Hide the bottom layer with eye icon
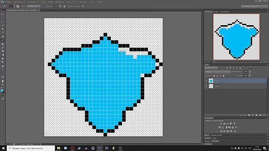This screenshot has height=151, width=269. pyautogui.click(x=206, y=86)
